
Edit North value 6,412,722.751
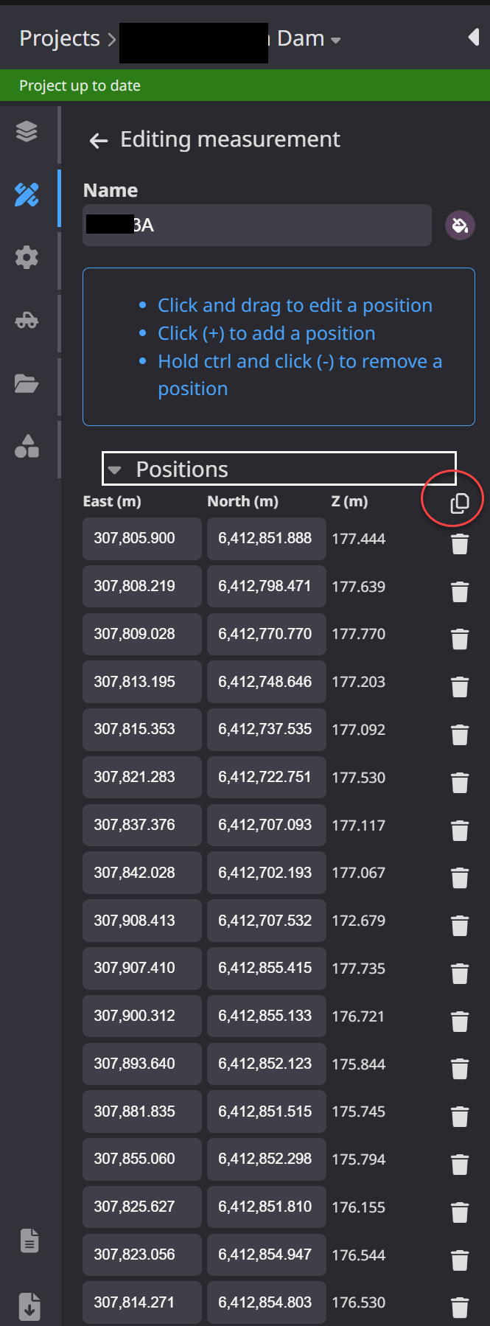point(266,777)
